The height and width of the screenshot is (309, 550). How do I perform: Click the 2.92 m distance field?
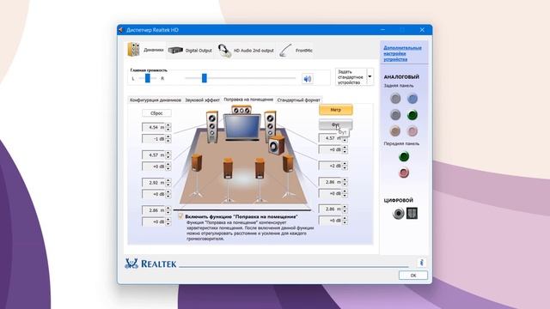pyautogui.click(x=154, y=183)
